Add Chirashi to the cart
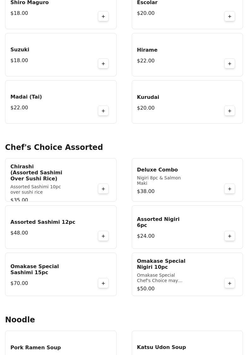 tap(103, 189)
